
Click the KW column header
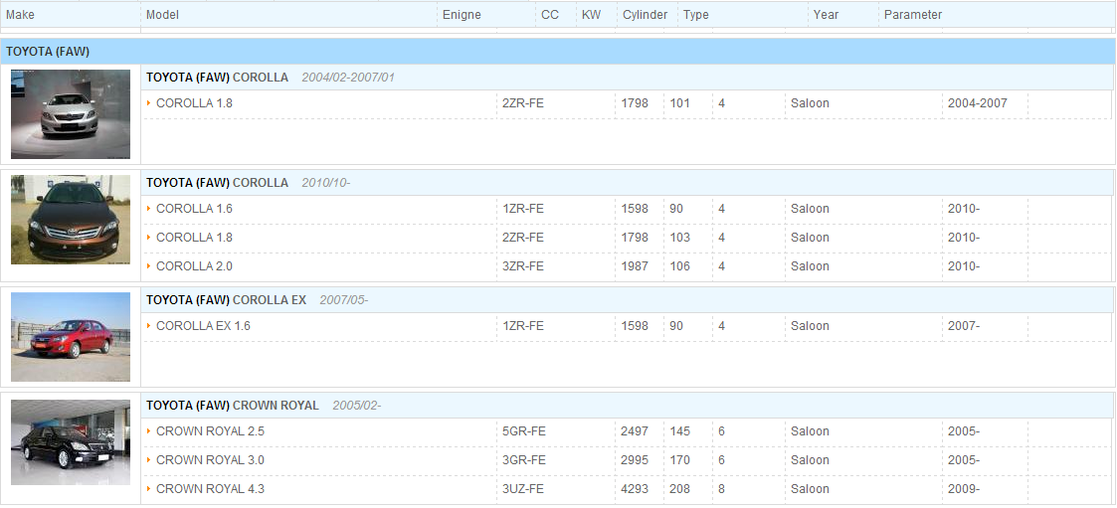click(591, 14)
